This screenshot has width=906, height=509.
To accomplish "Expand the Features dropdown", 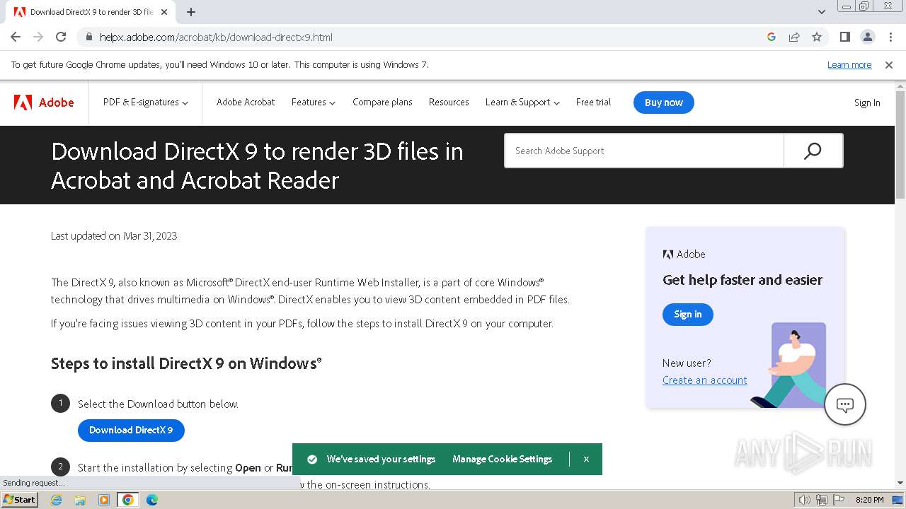I will [x=314, y=103].
